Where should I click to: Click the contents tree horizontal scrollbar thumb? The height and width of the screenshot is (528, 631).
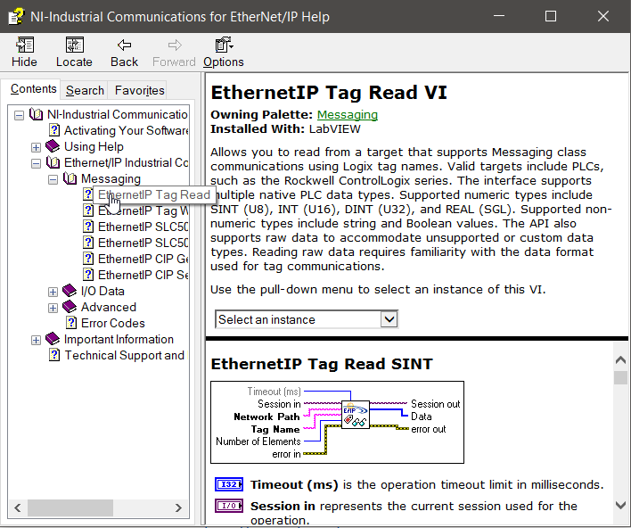[x=70, y=507]
